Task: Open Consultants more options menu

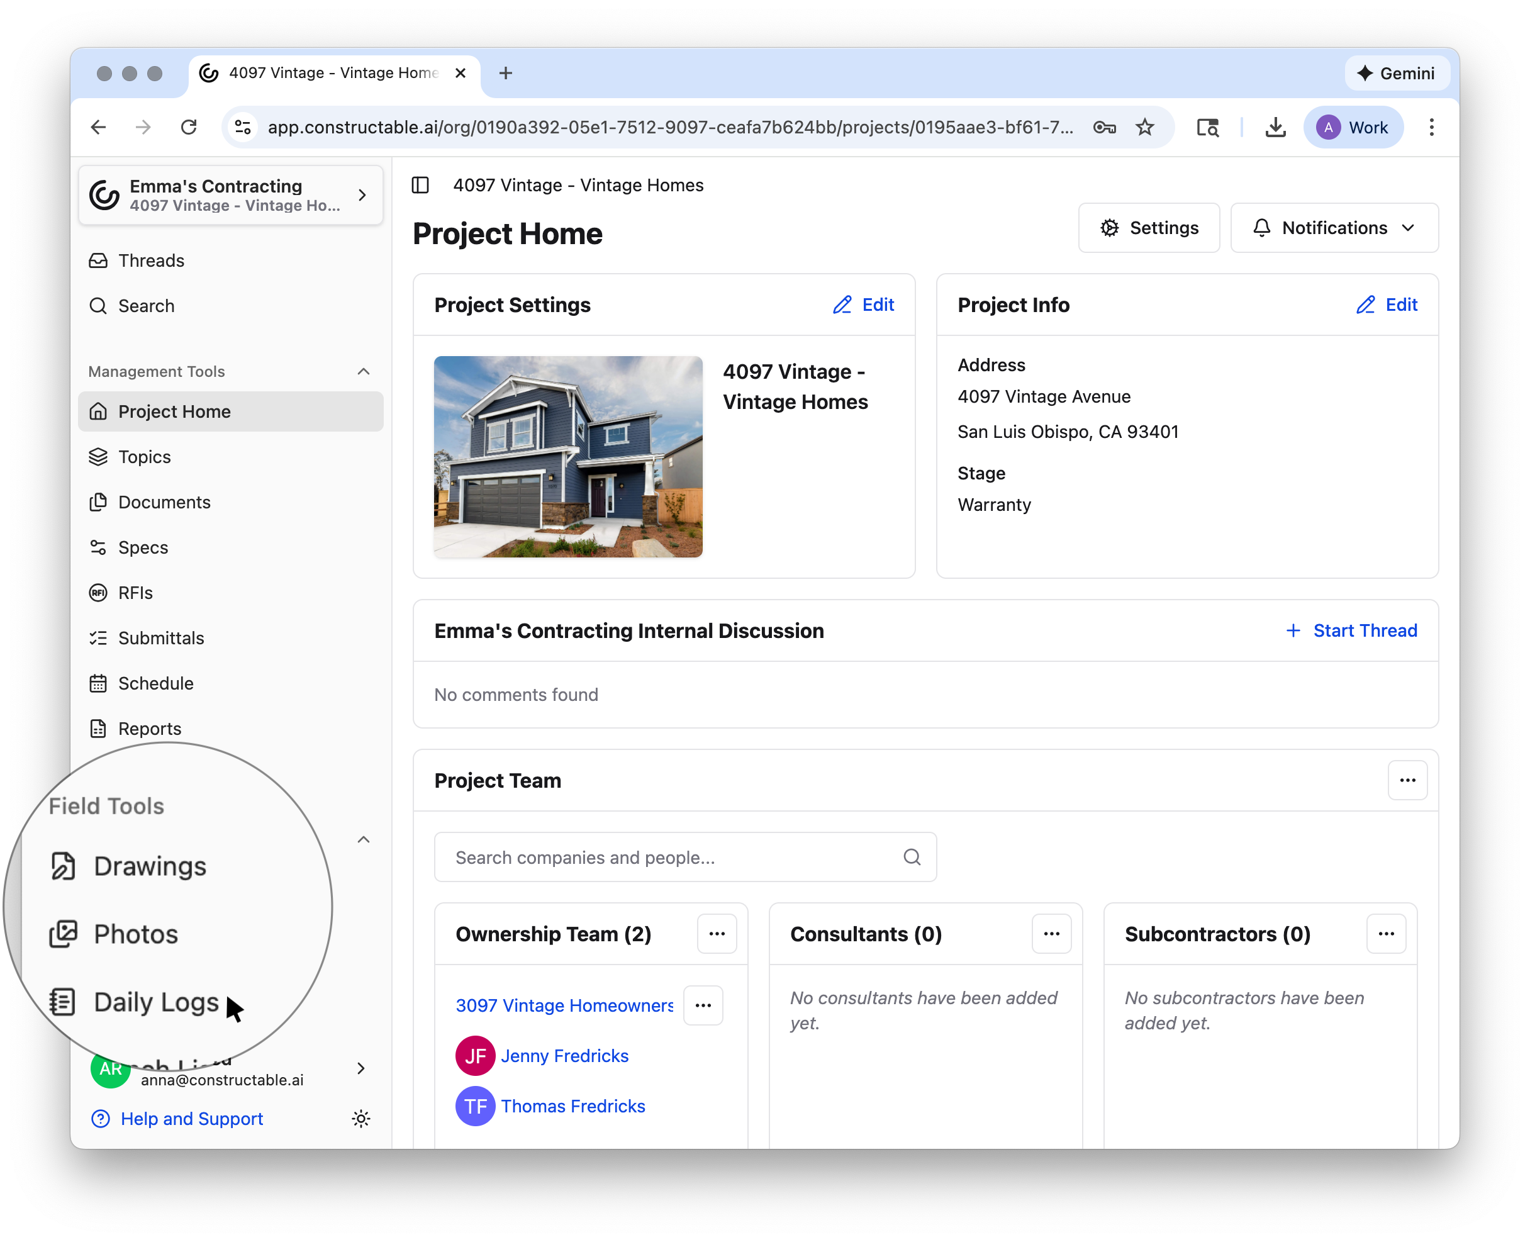Action: 1051,934
